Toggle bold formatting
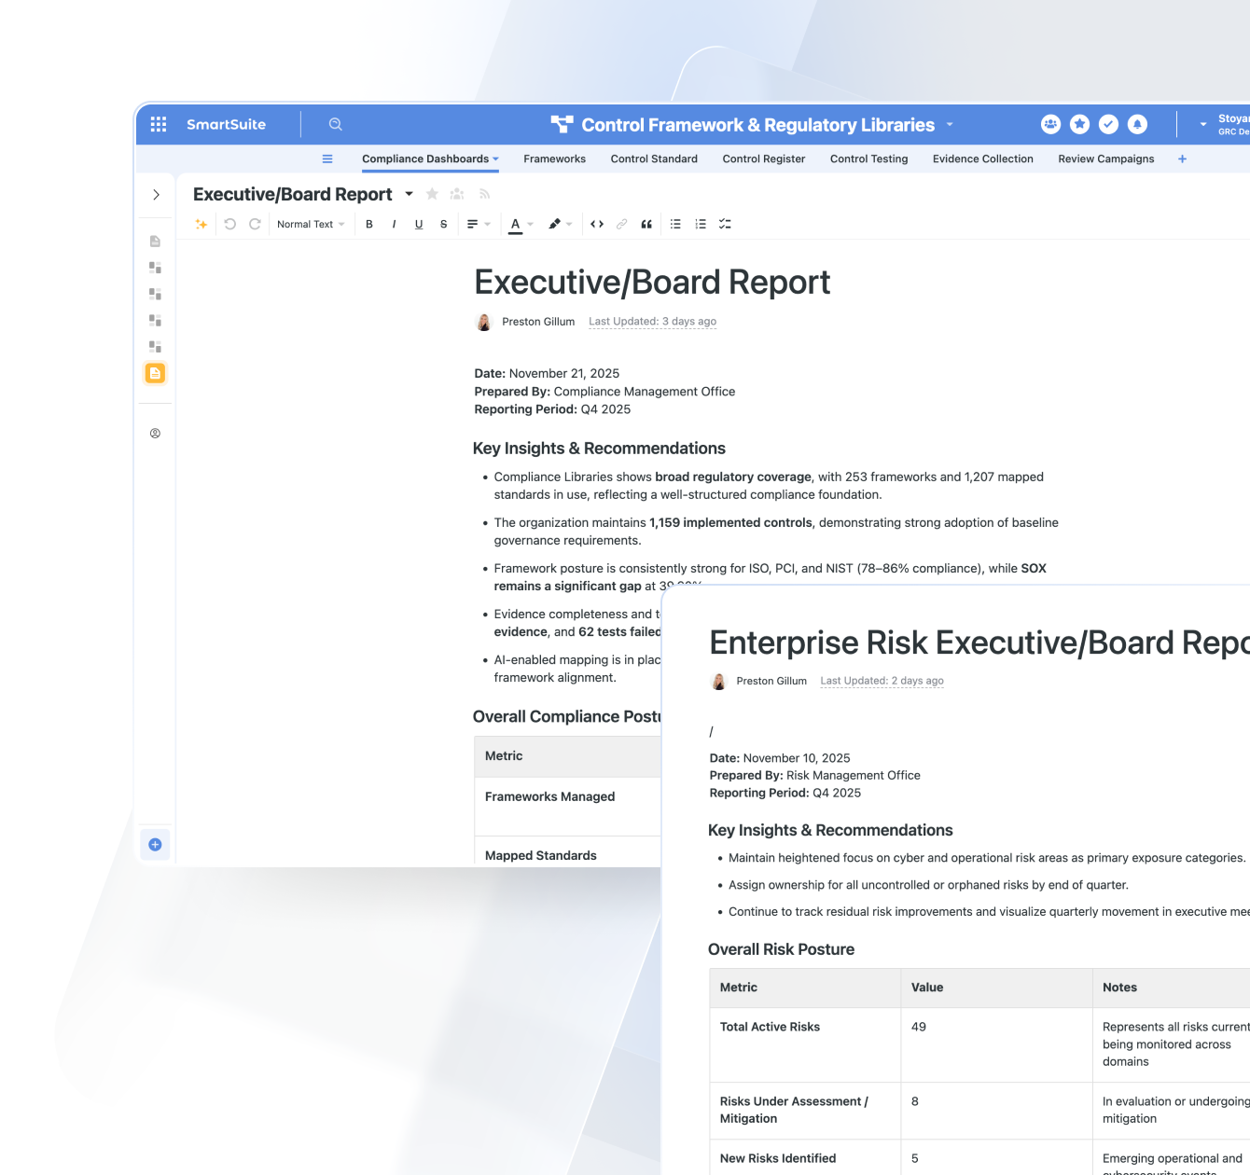The width and height of the screenshot is (1250, 1175). pos(369,224)
